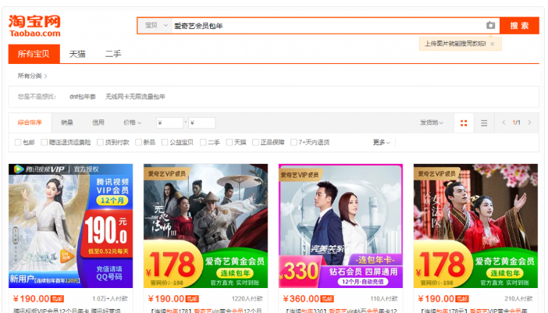Image resolution: width=548 pixels, height=313 pixels.
Task: Go to next results page arrow
Action: (x=529, y=123)
